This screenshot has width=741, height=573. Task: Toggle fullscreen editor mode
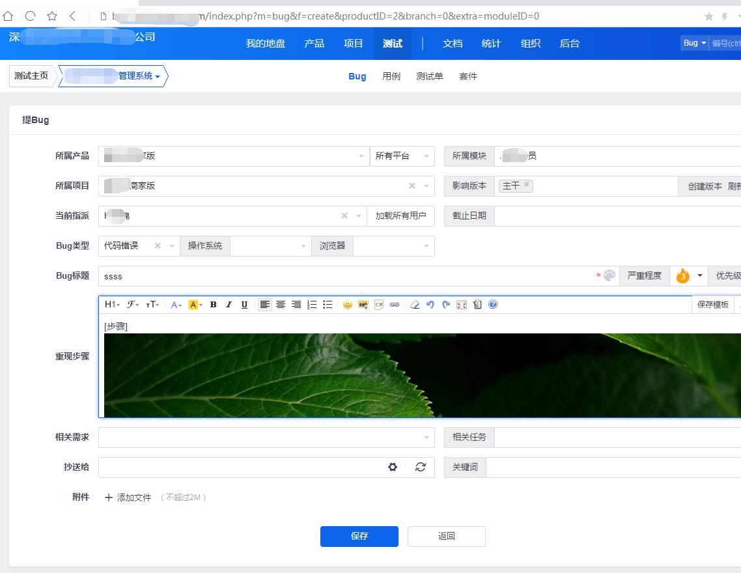pos(462,305)
